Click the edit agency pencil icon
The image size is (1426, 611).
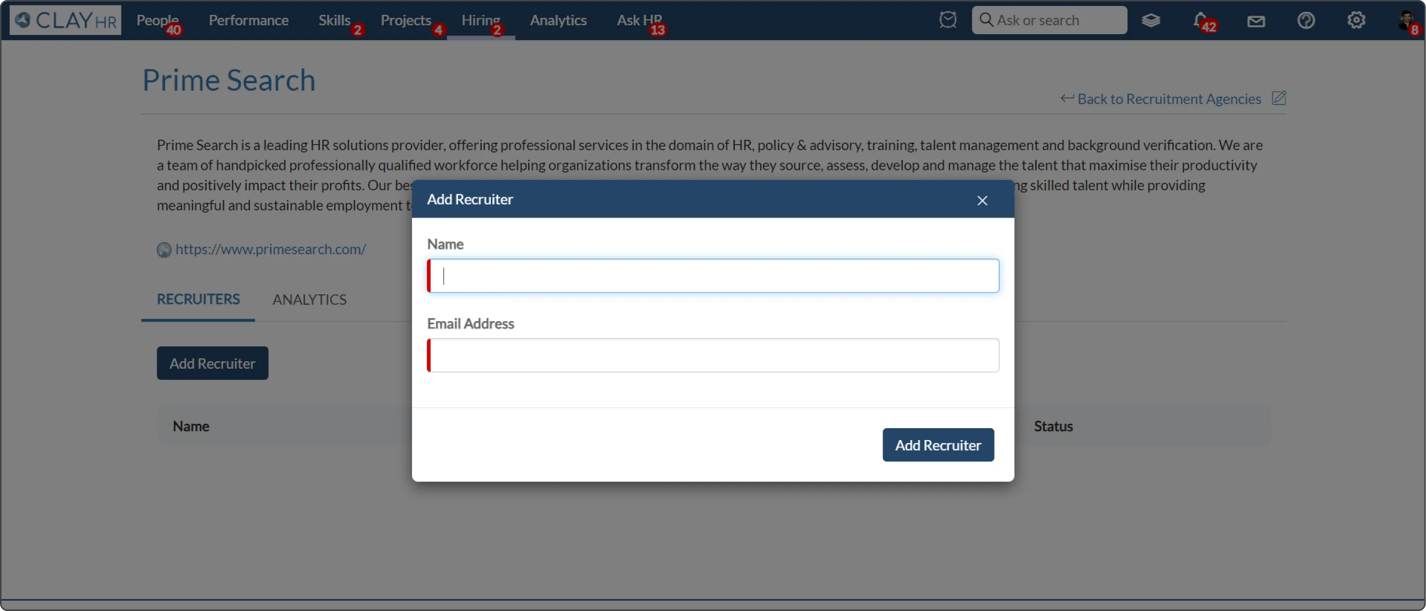[x=1279, y=99]
